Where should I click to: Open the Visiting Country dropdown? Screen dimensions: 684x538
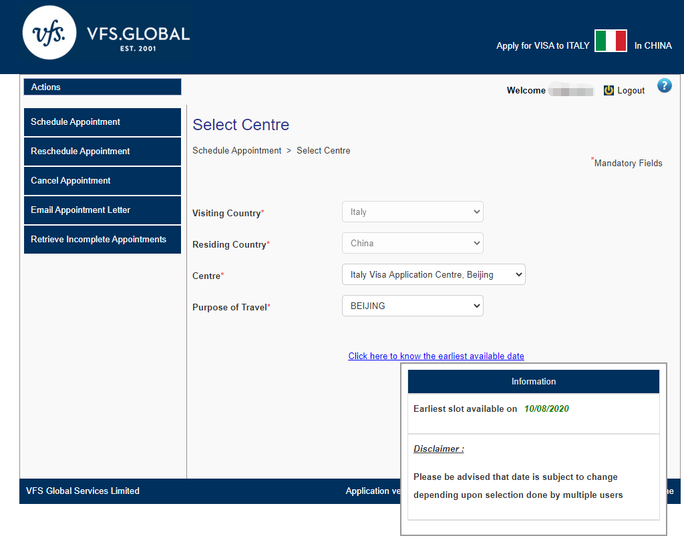413,212
